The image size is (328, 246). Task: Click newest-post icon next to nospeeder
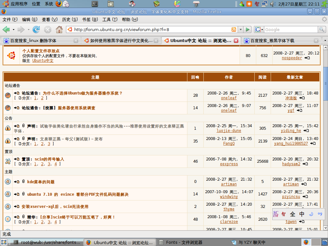coord(307,58)
